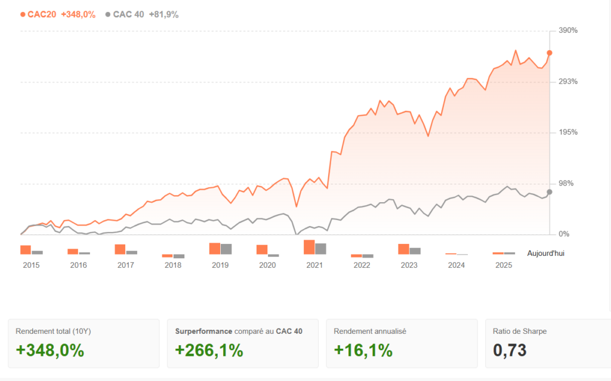Click the gray CAC 40 line endpoint marker
Viewport: 611px width, 381px height.
tap(550, 192)
